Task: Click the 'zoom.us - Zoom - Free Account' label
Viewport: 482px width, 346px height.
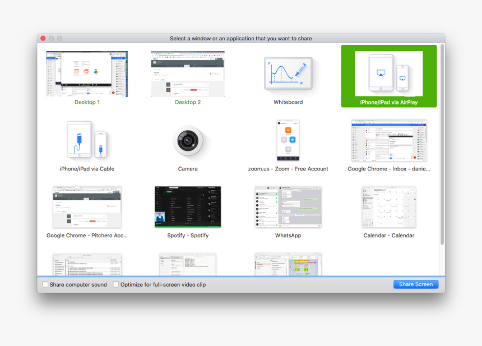Action: pyautogui.click(x=288, y=169)
